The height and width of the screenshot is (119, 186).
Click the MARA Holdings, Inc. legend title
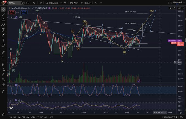(x=21, y=8)
